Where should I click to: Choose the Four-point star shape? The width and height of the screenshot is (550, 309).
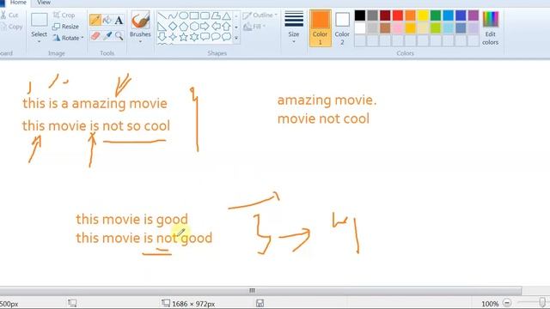pyautogui.click(x=173, y=36)
